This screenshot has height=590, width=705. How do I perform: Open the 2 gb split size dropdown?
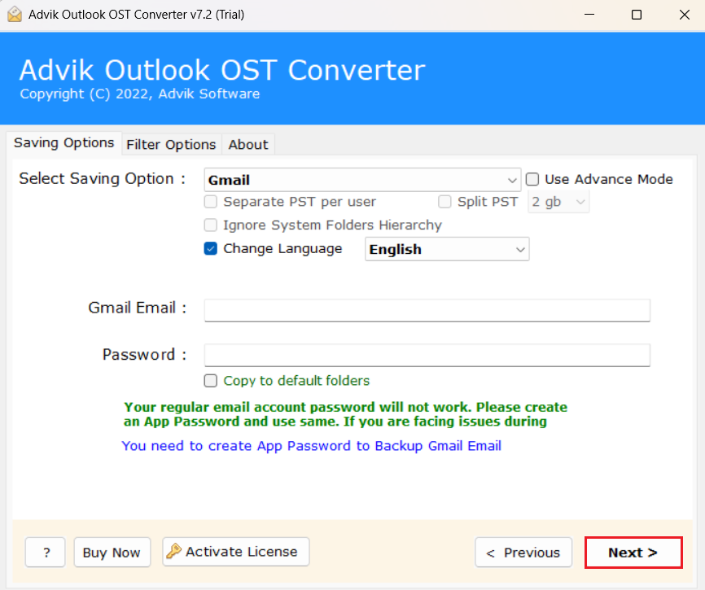(558, 202)
